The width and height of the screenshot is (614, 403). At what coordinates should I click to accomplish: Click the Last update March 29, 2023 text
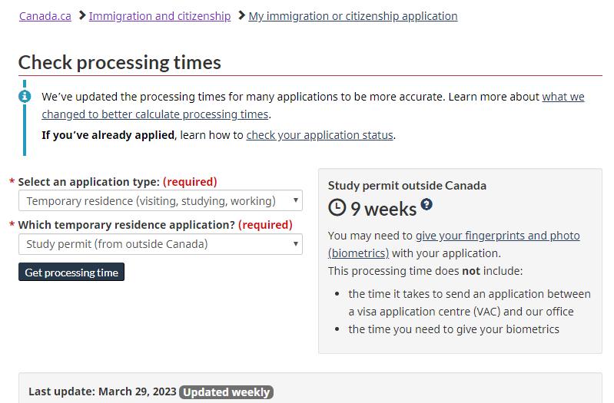[101, 391]
